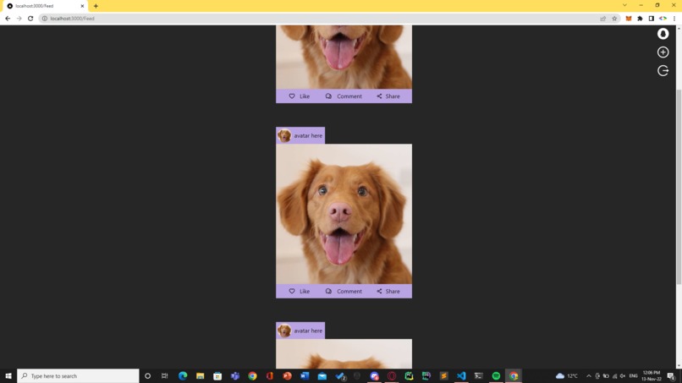Open the Extensions puzzle piece menu
Screen dimensions: 682x383
(640, 19)
